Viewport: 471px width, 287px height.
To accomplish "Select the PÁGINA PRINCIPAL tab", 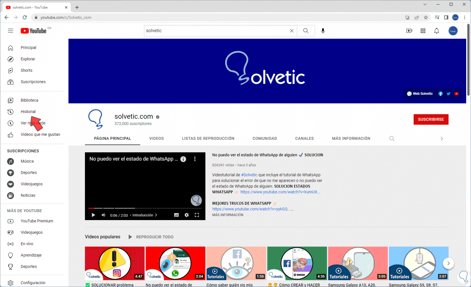I will [x=112, y=138].
